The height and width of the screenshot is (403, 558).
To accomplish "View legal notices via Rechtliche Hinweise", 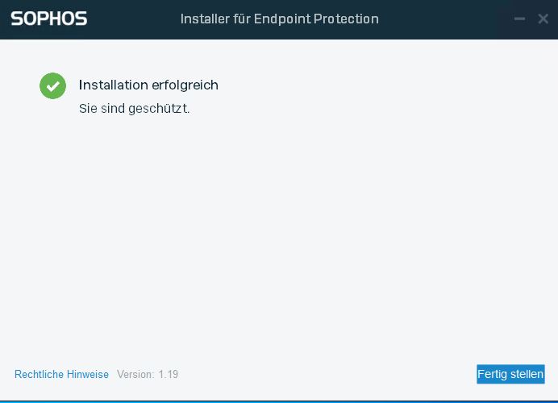I will (x=61, y=374).
